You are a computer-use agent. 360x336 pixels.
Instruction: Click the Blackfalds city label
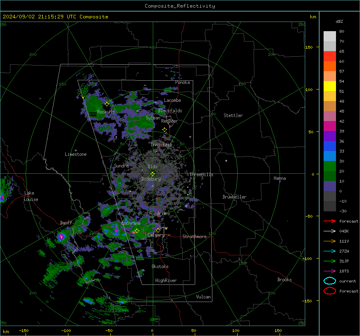tap(170, 111)
